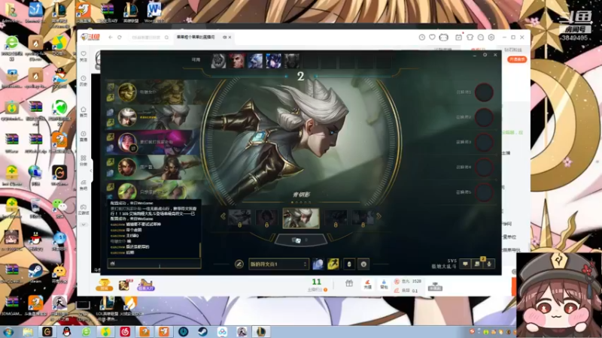Show previous skins with left arrow
Viewport: 602px width, 338px height.
[223, 216]
